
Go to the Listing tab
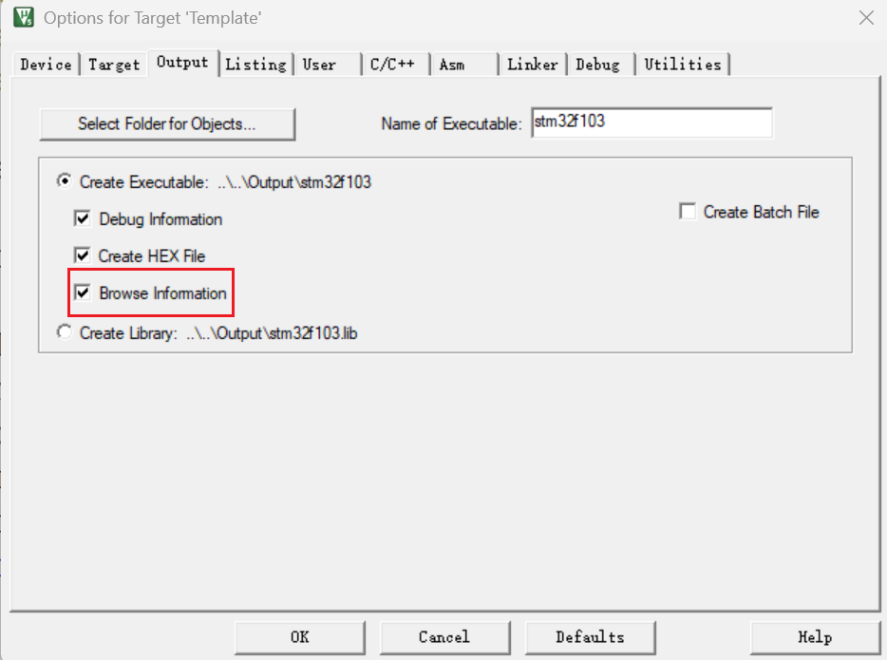[255, 65]
